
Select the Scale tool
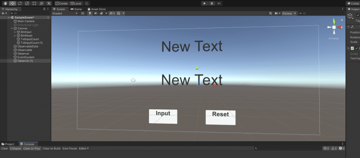point(27,3)
